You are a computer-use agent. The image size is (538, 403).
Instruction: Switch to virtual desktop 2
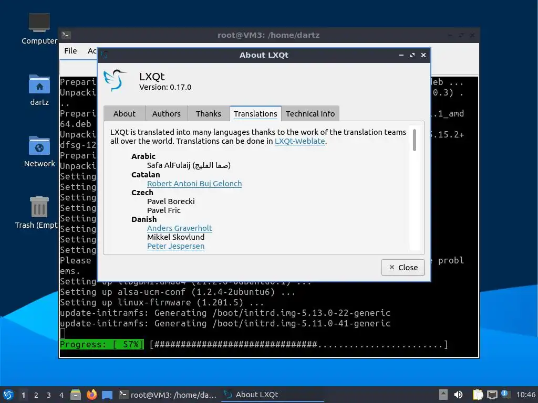pos(36,395)
